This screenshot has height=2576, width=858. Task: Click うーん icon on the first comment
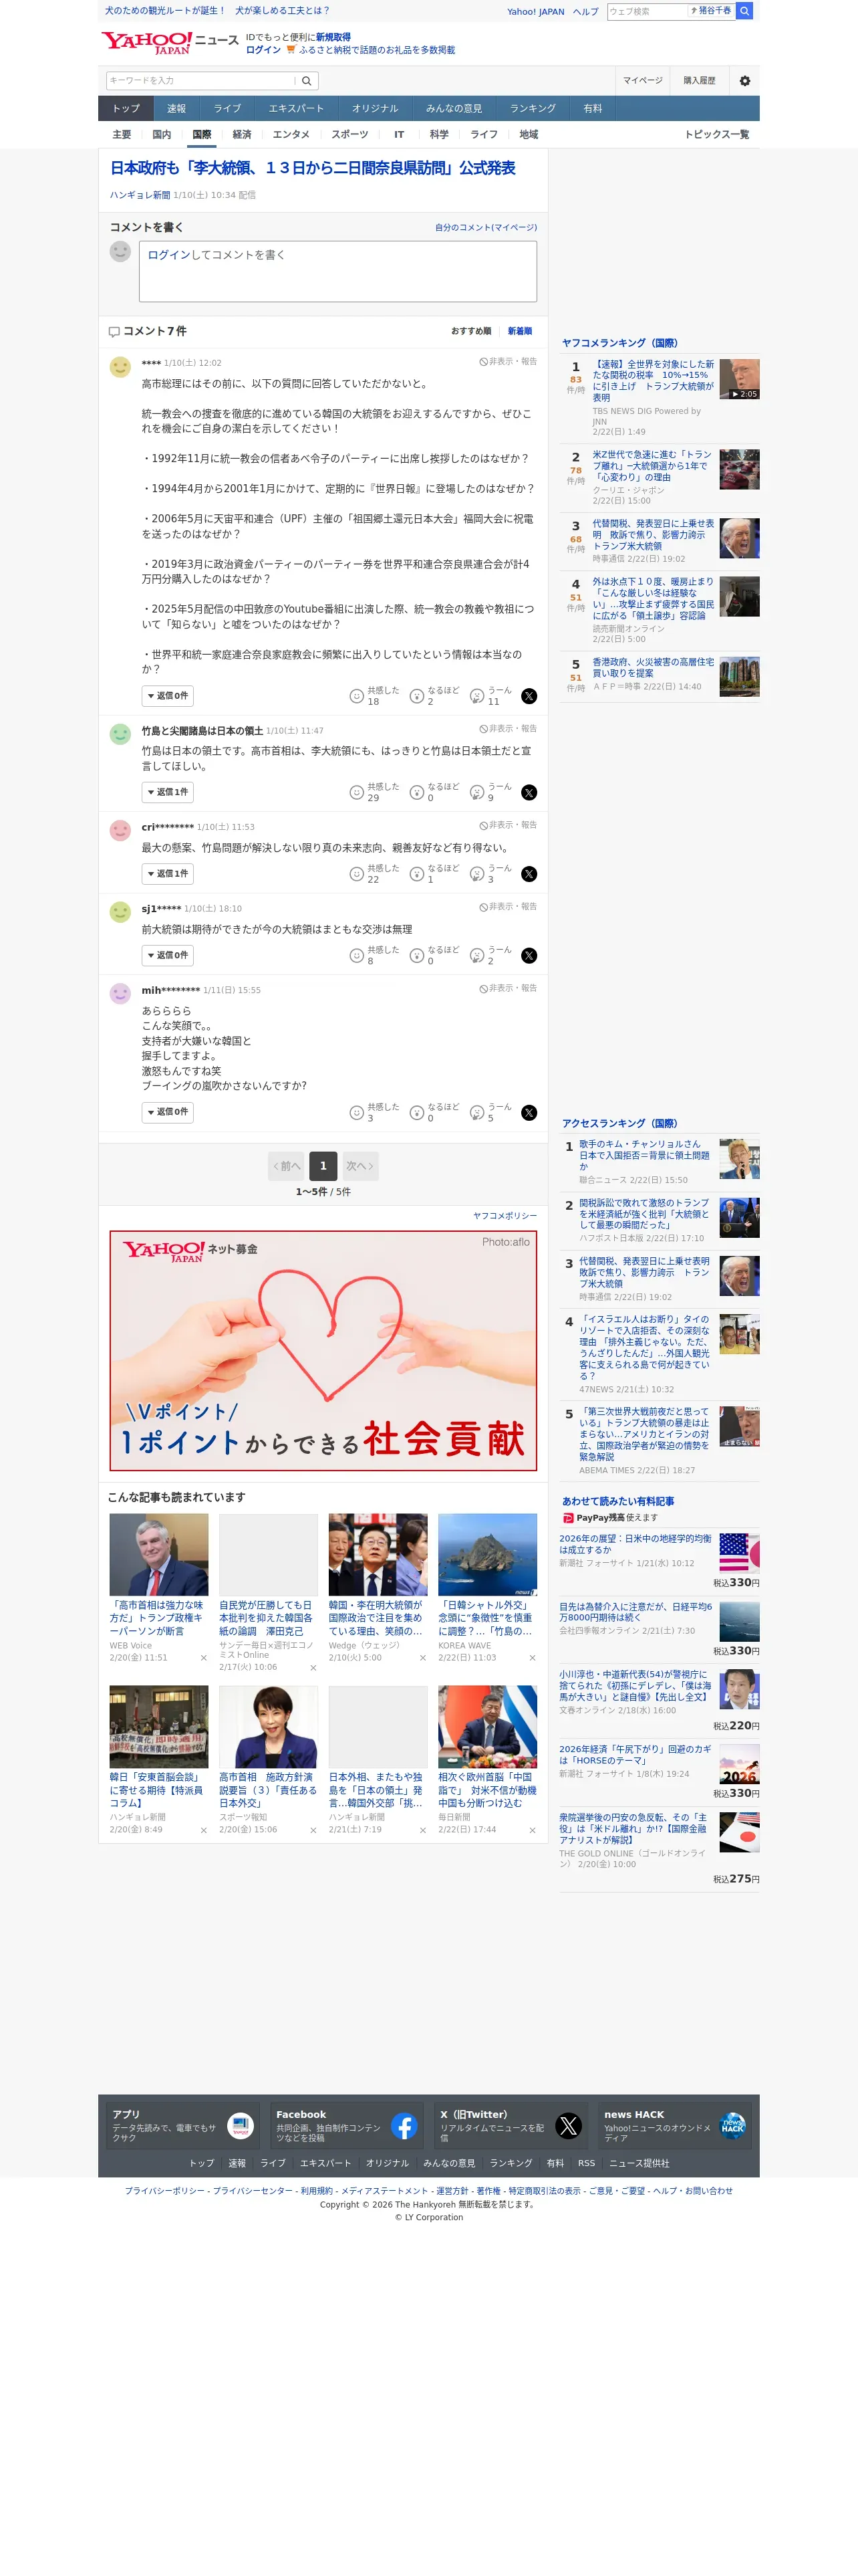tap(477, 696)
